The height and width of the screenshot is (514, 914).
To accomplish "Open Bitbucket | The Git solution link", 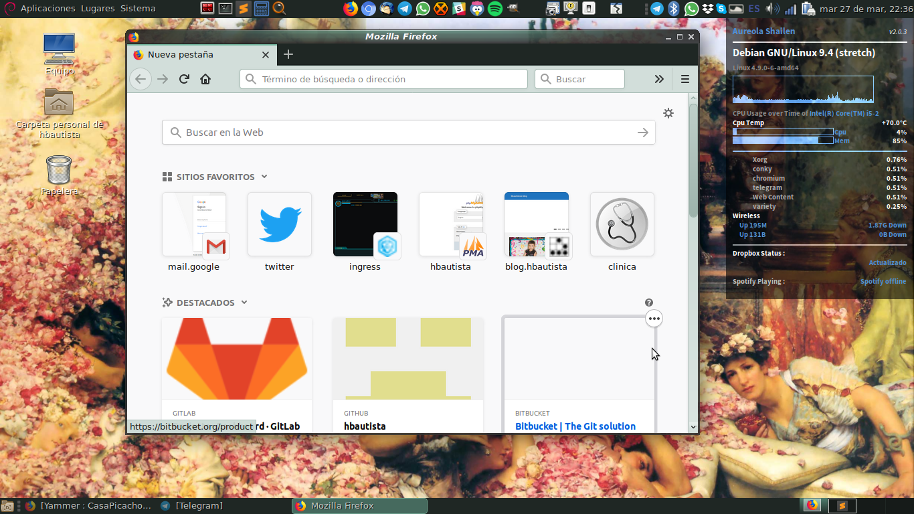I will pos(575,426).
